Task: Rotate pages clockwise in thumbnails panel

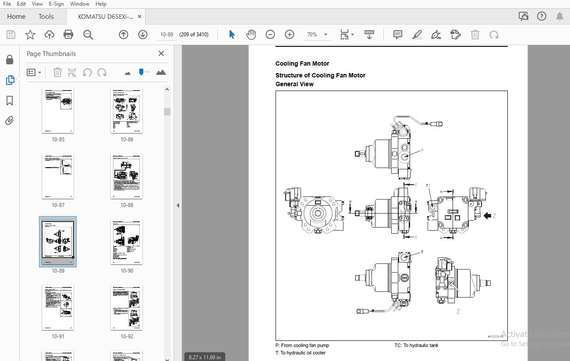Action: [x=102, y=72]
